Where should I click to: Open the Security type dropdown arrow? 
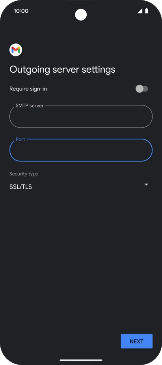146,184
